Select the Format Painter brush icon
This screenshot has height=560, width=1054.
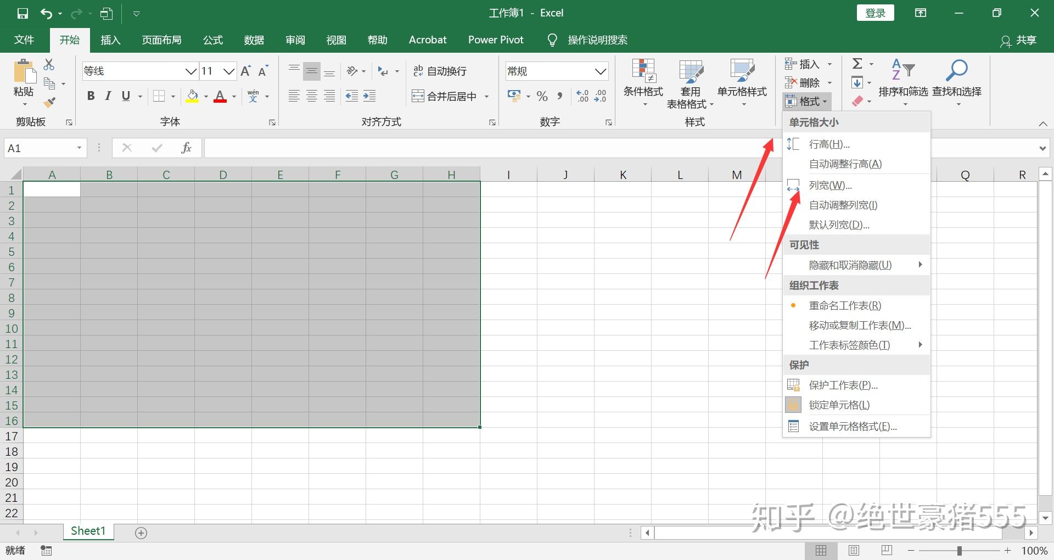coord(49,102)
